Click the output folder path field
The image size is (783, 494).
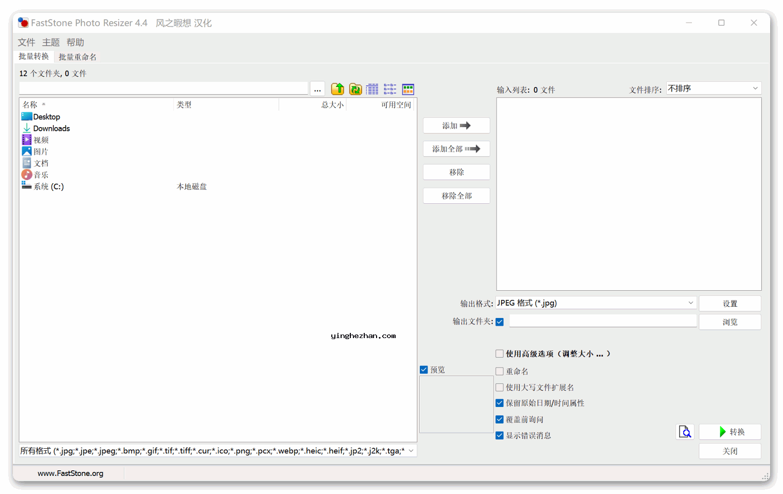point(603,321)
